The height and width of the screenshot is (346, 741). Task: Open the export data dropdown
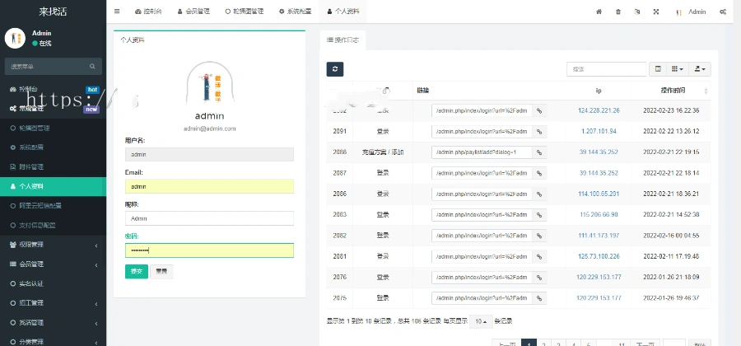(701, 69)
